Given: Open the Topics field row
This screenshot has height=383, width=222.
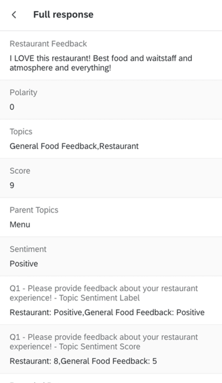Looking at the screenshot, I should (111, 139).
